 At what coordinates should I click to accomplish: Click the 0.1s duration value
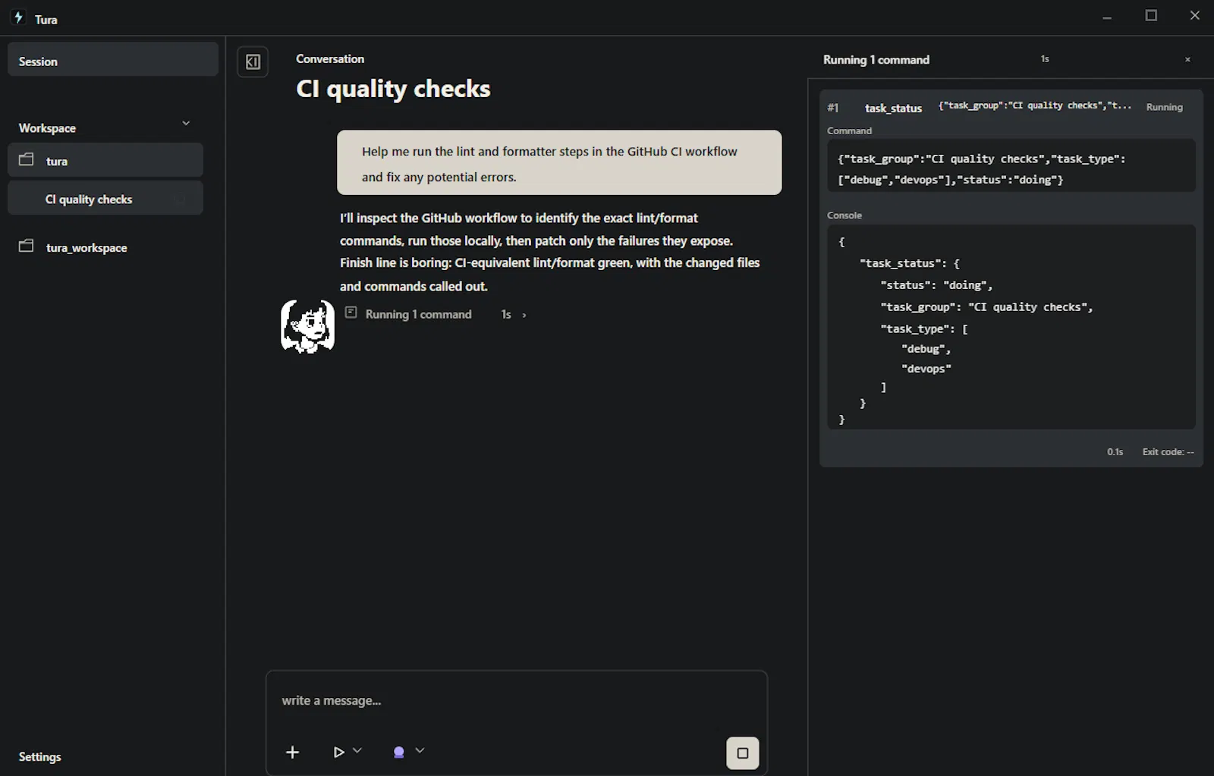1115,451
